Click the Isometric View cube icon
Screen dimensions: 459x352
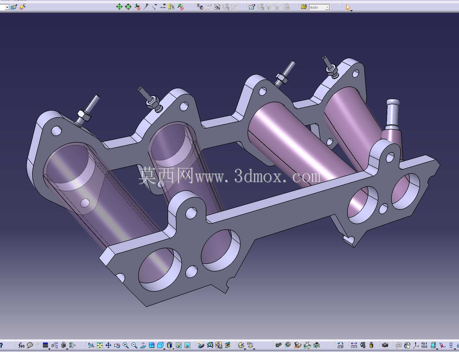tap(160, 345)
